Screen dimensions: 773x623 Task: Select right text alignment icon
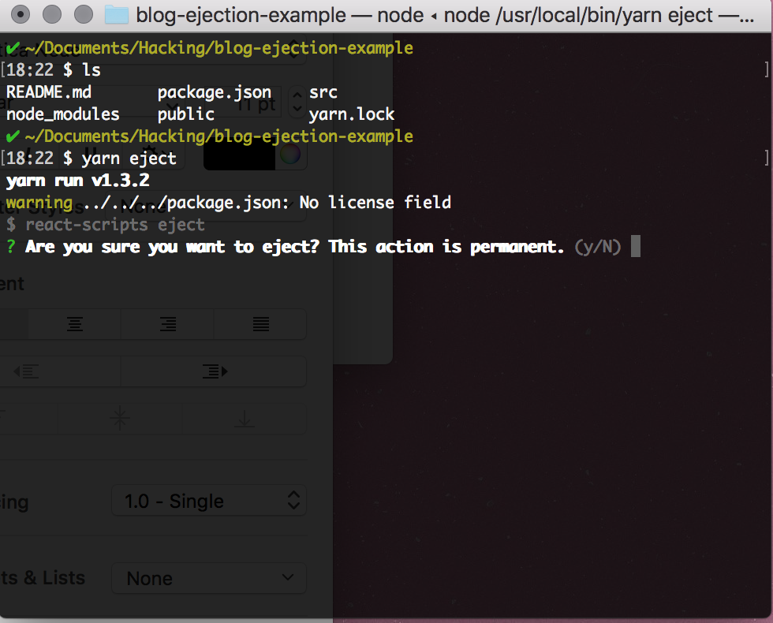tap(167, 324)
